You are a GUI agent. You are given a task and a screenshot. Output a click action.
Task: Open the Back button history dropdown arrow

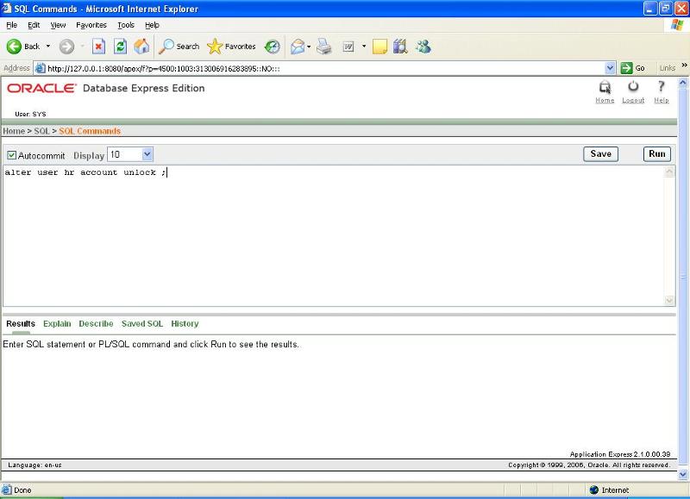click(48, 47)
